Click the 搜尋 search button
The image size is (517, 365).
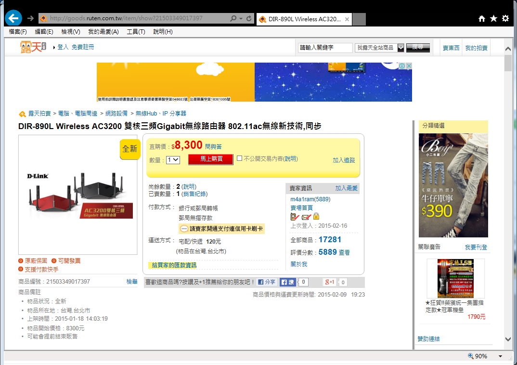point(418,48)
